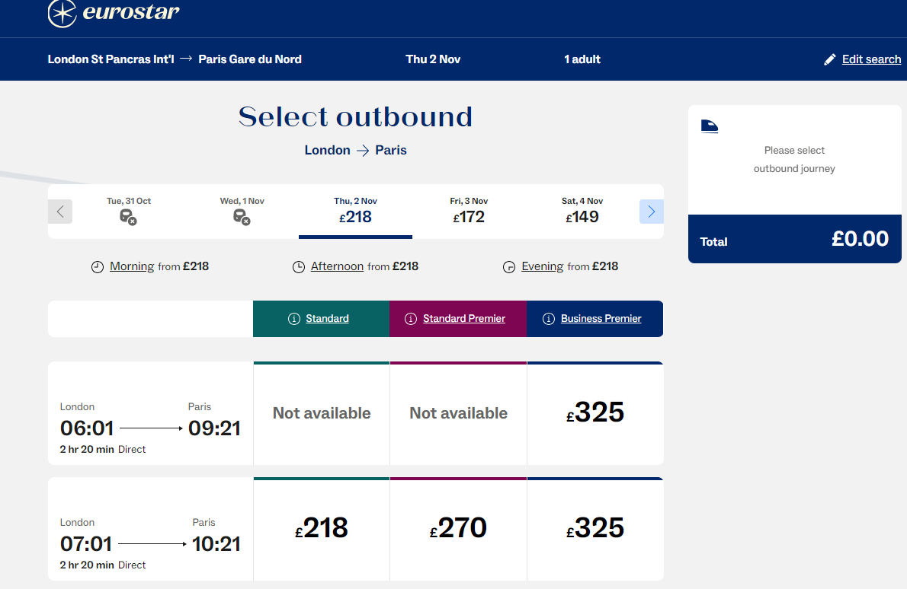Jump to Afternoon trains

337,266
